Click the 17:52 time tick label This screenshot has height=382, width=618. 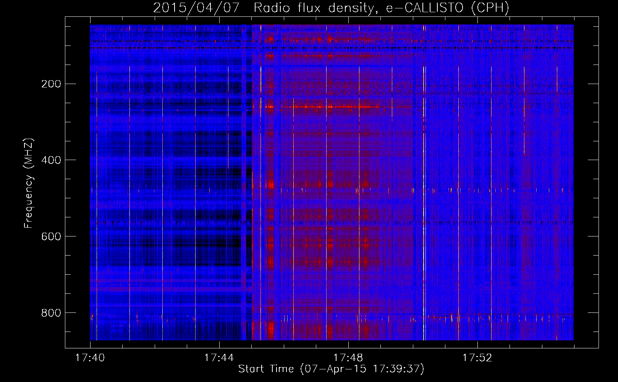tap(477, 358)
